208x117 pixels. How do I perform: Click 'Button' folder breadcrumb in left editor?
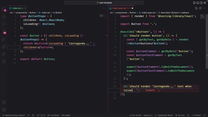pos(32,13)
